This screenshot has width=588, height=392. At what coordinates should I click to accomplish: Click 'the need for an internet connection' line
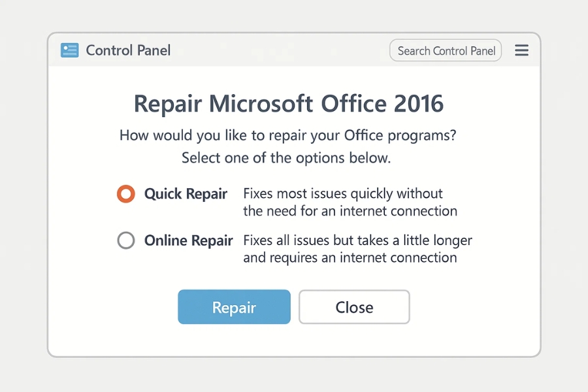point(350,211)
